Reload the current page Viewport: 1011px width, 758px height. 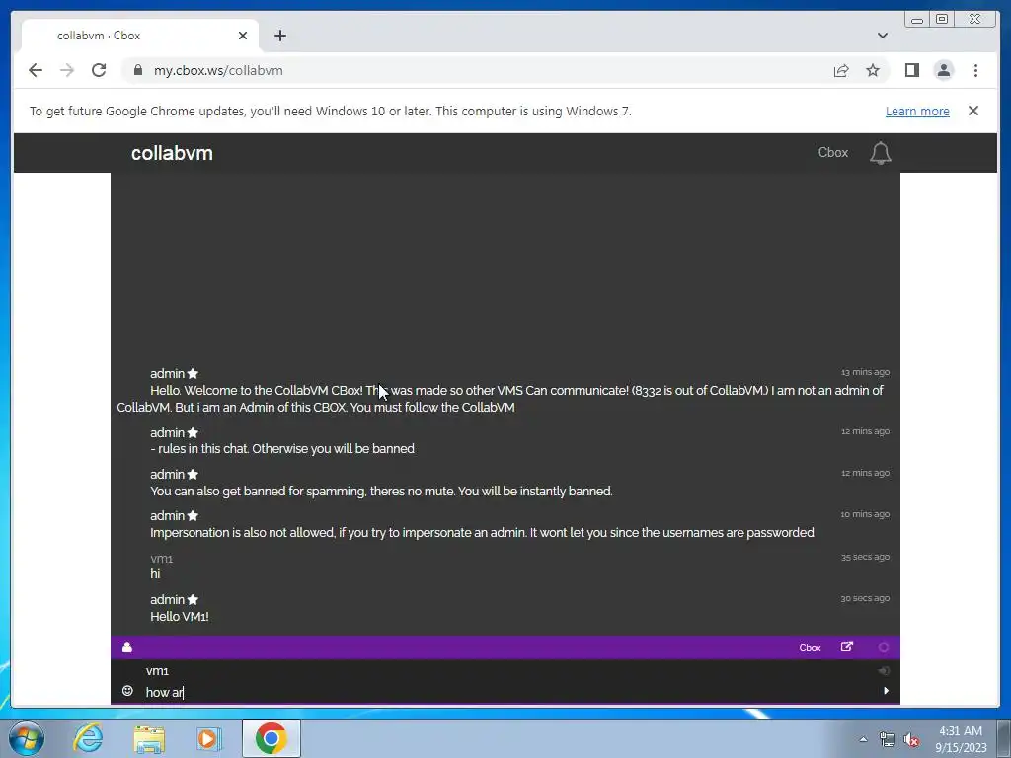99,70
